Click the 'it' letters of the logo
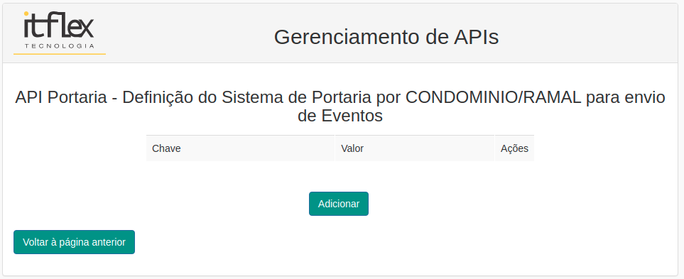684x279 pixels. (33, 26)
